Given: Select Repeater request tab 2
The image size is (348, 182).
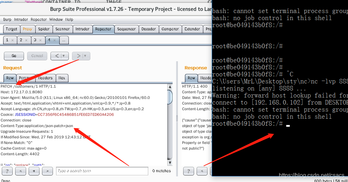Looking at the screenshot, I should click(x=21, y=40).
